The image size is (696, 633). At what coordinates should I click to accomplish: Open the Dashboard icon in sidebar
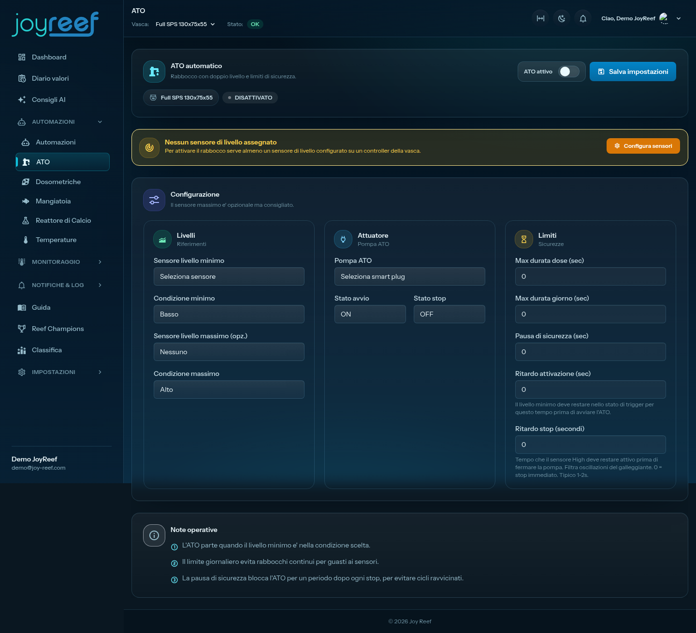coord(22,57)
